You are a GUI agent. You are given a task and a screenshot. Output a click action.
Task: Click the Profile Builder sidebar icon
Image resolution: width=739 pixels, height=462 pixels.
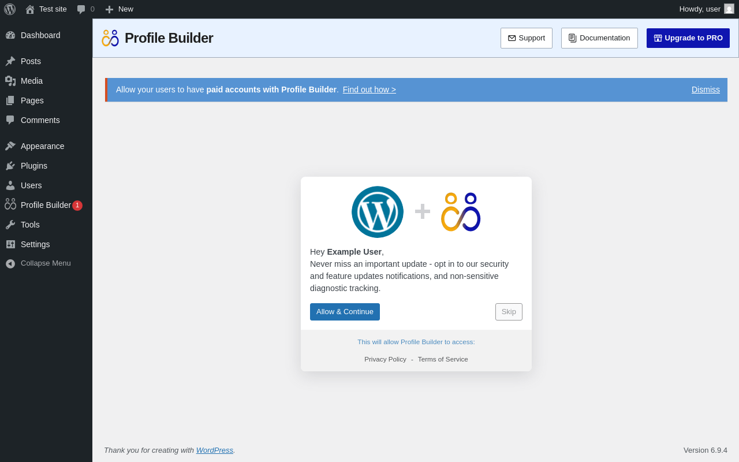pos(10,204)
